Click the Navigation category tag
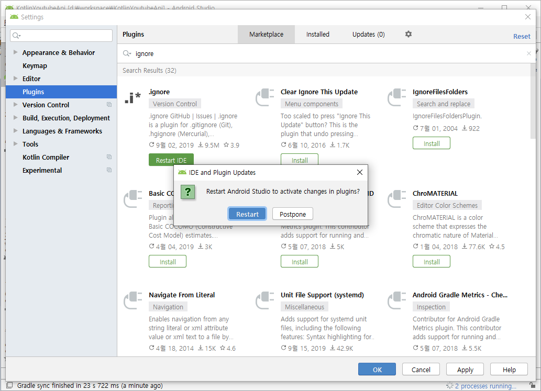Screen dimensions: 541x391 pos(168,307)
